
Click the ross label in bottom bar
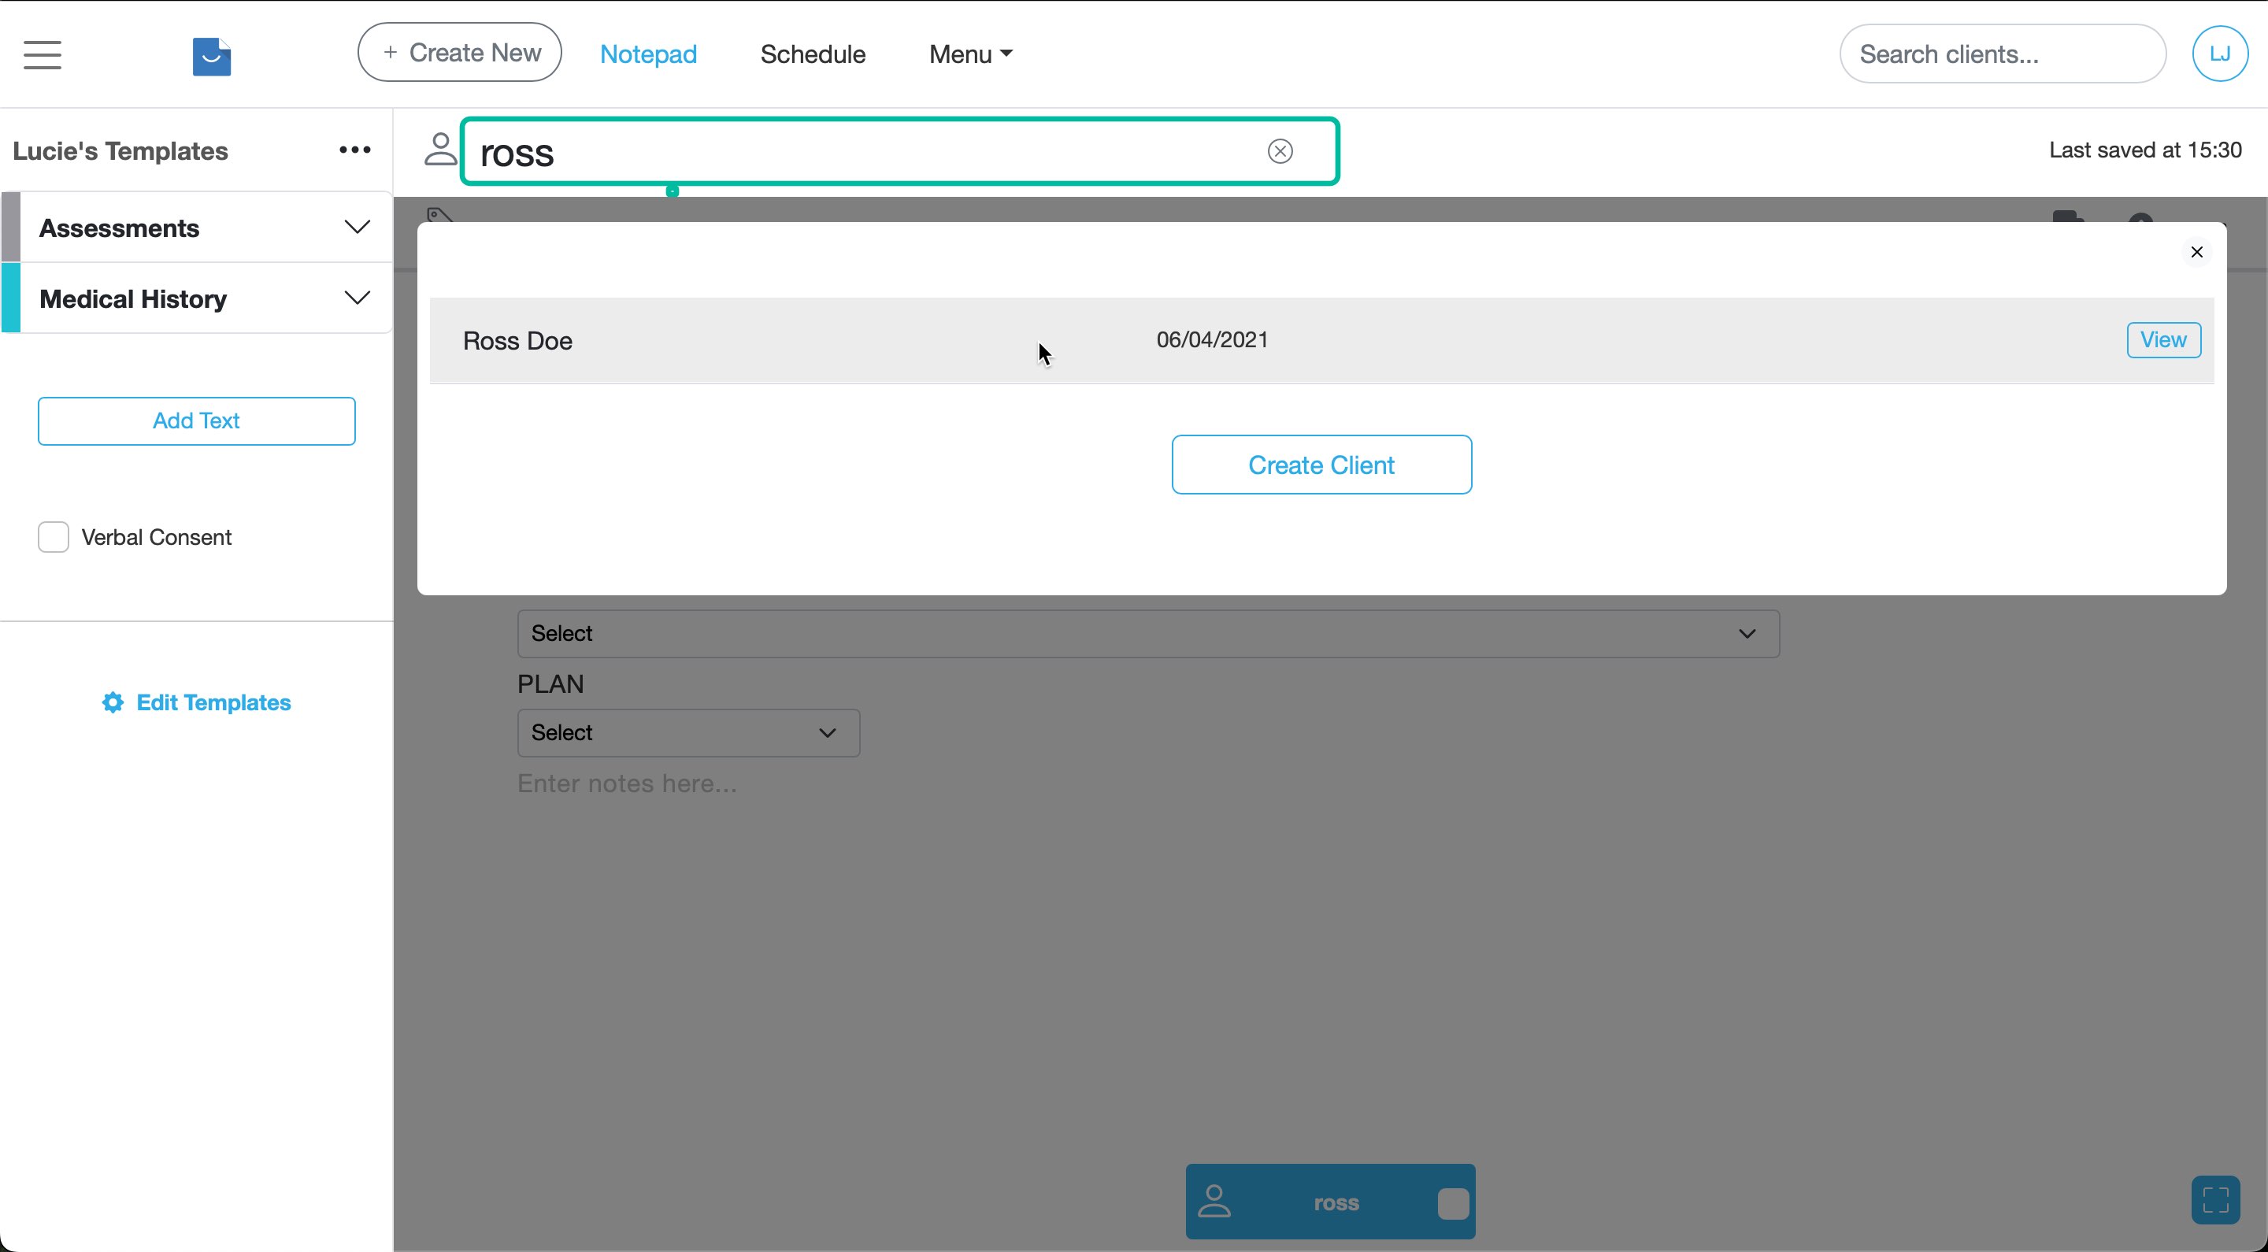[x=1336, y=1202]
